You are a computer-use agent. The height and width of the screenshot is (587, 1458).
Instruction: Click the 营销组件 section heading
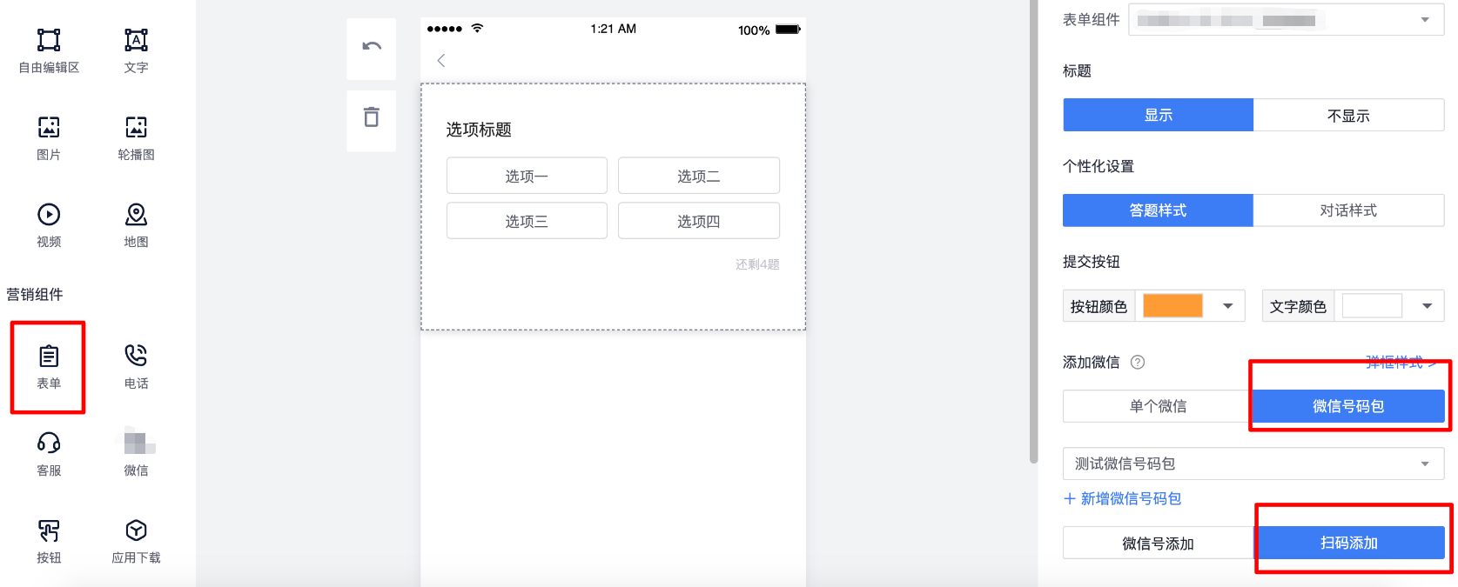(35, 294)
